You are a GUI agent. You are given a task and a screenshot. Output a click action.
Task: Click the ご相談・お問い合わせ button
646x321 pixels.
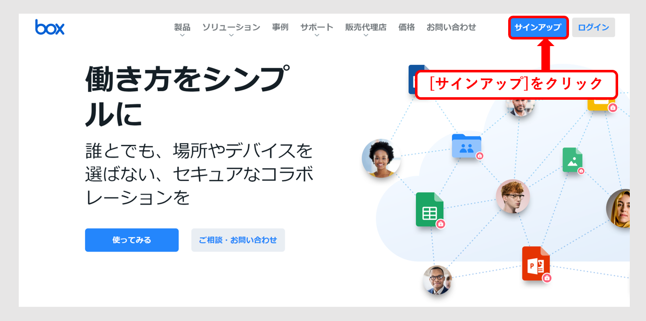coord(238,240)
